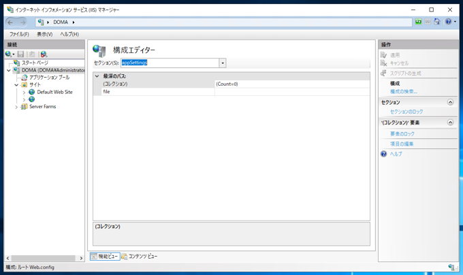Viewport: 463px width, 275px height.
Task: Click the green refresh page icon
Action: (x=419, y=22)
